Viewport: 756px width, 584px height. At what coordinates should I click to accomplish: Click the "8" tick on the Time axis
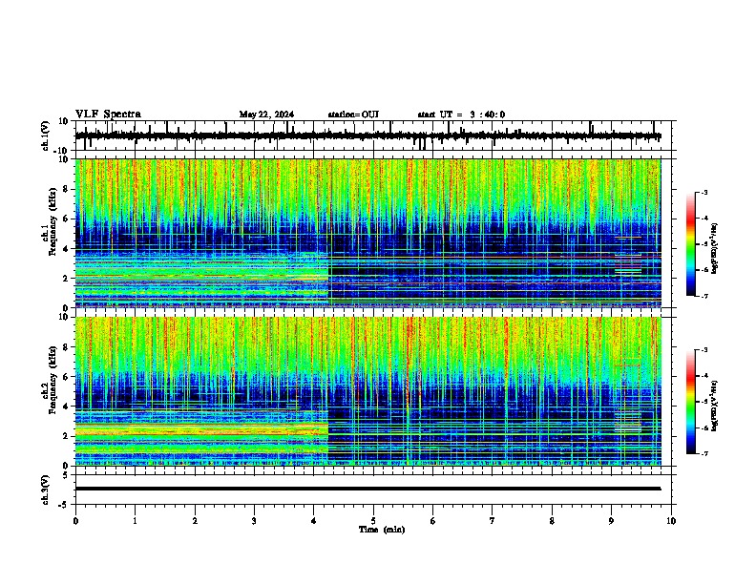point(552,521)
